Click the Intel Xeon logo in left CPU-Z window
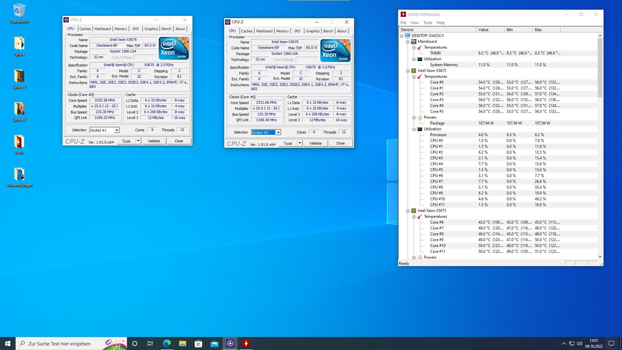The height and width of the screenshot is (350, 622). [174, 48]
